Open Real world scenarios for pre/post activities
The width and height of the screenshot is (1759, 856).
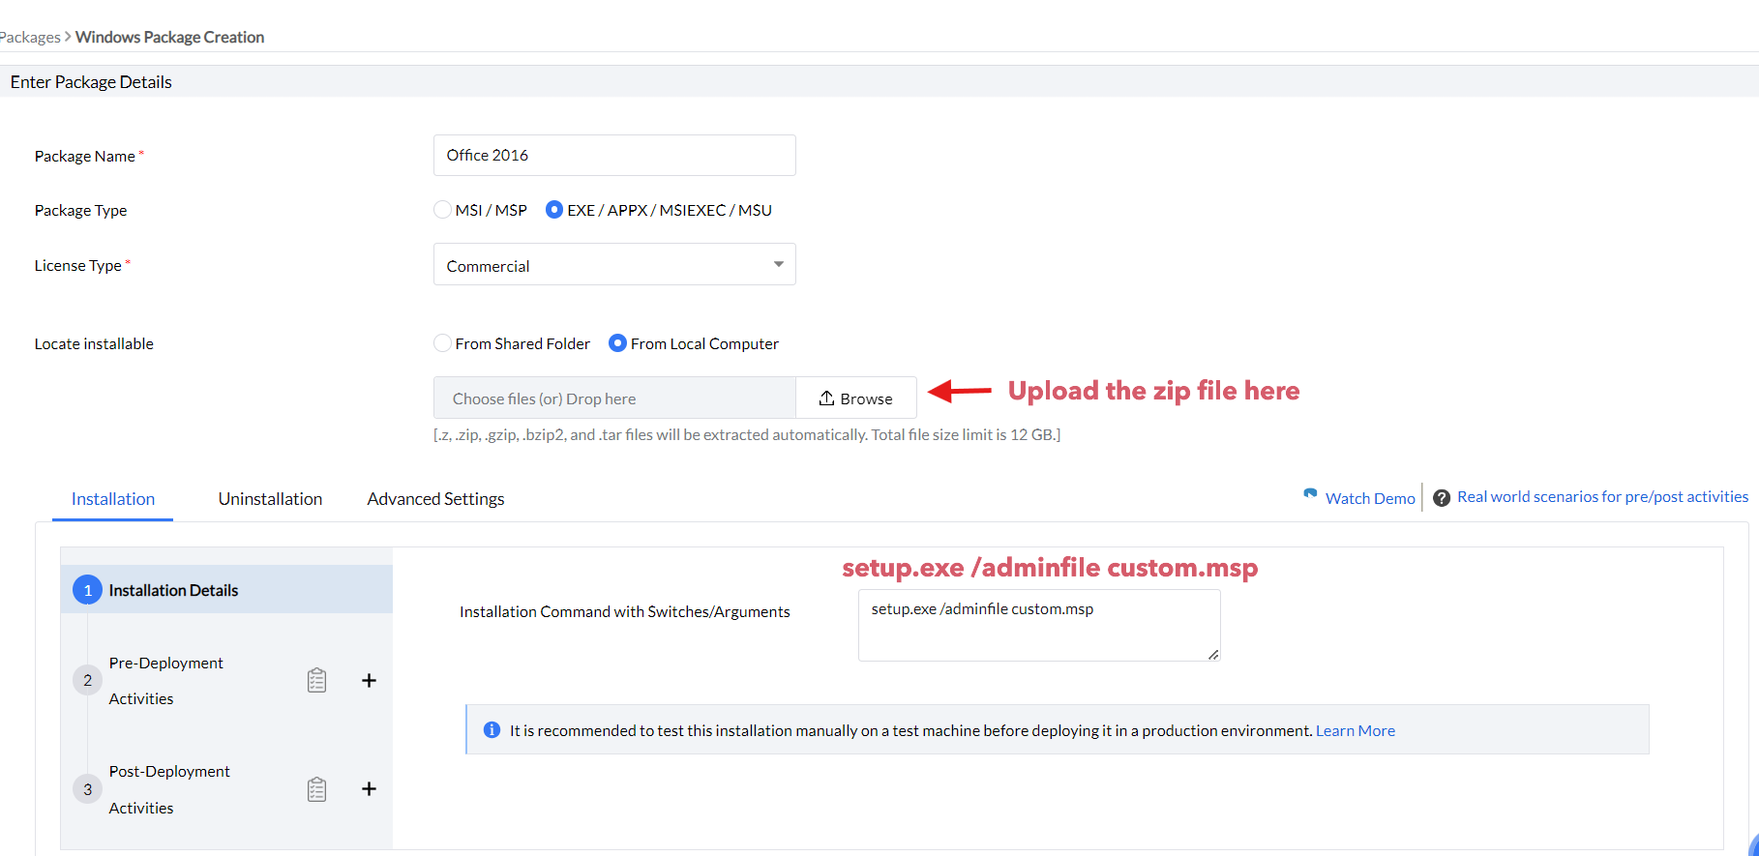[1602, 497]
